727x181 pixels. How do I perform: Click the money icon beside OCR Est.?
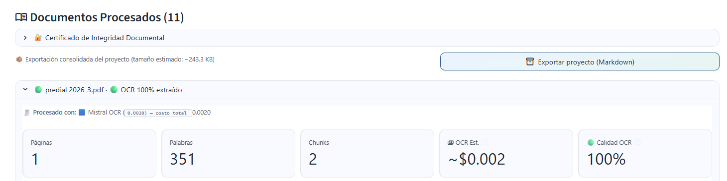coord(451,143)
